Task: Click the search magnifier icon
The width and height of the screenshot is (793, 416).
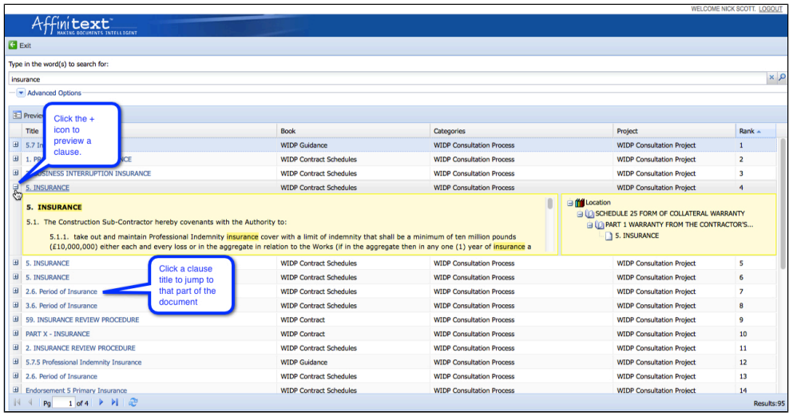Action: [x=782, y=78]
